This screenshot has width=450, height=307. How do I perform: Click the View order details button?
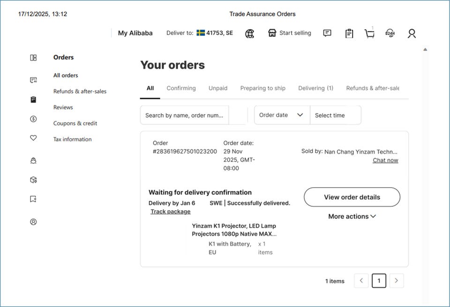(x=352, y=197)
